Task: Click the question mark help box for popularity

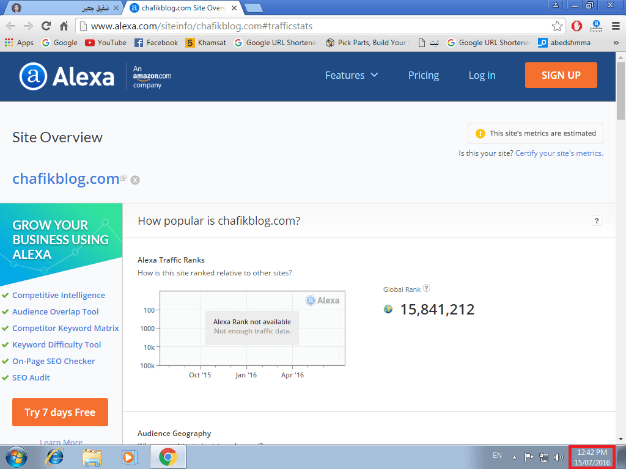Action: (x=597, y=221)
